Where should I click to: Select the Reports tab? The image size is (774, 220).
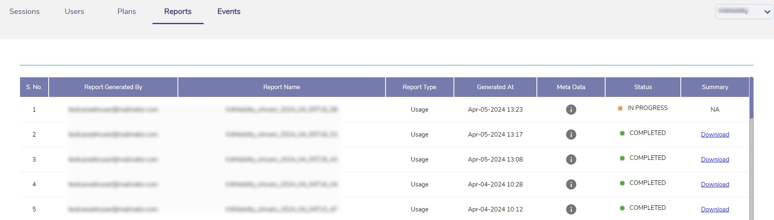point(178,11)
